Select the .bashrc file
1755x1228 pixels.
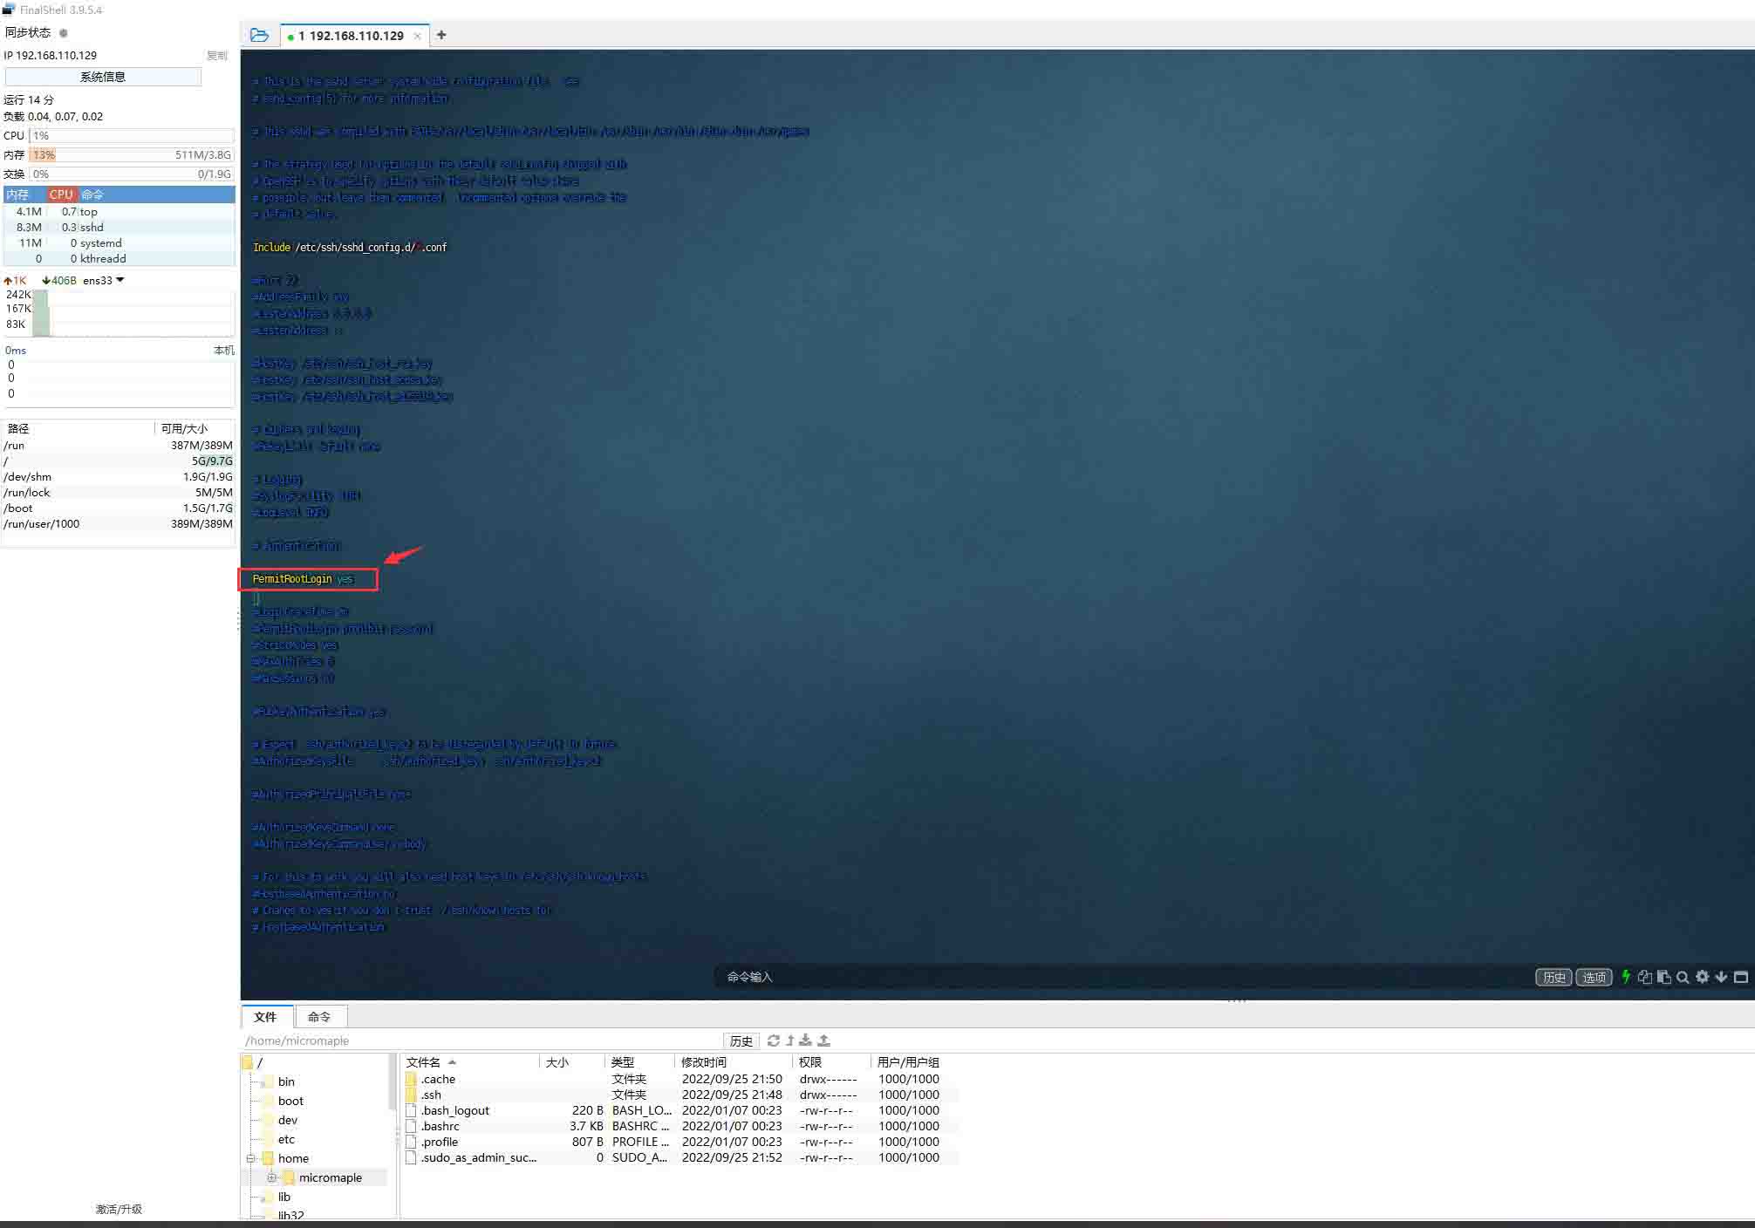(x=680, y=1126)
